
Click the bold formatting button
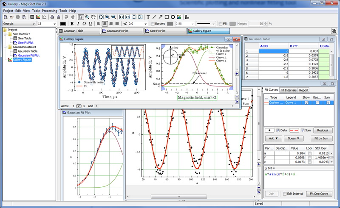(72, 24)
